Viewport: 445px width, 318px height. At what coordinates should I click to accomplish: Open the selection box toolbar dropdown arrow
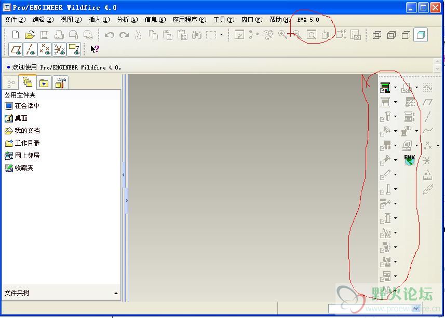pos(221,35)
